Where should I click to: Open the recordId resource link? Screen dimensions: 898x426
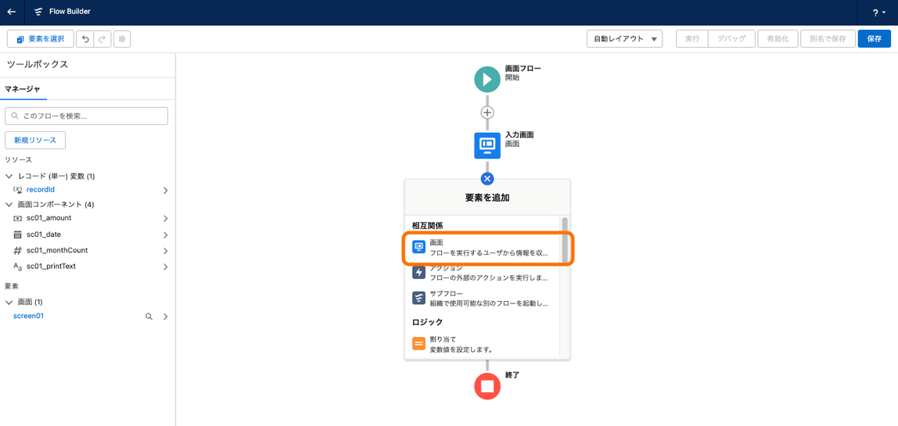click(41, 189)
